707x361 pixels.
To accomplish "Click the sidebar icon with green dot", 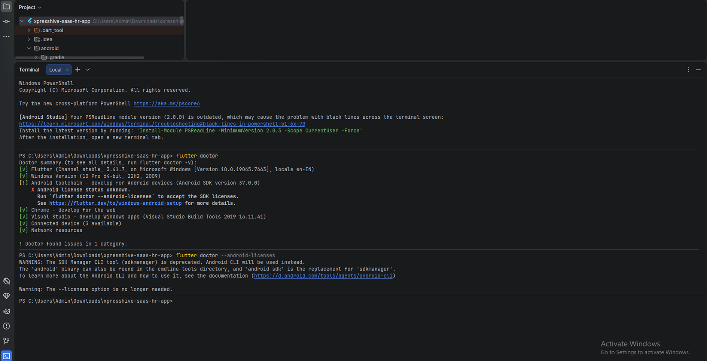I will [x=7, y=281].
